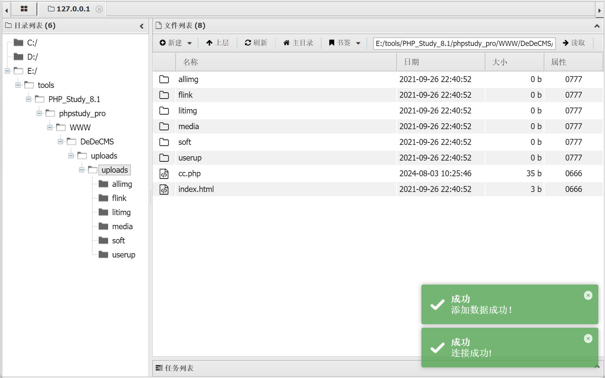Image resolution: width=605 pixels, height=378 pixels.
Task: Jump to 主目录 home directory
Action: (298, 43)
